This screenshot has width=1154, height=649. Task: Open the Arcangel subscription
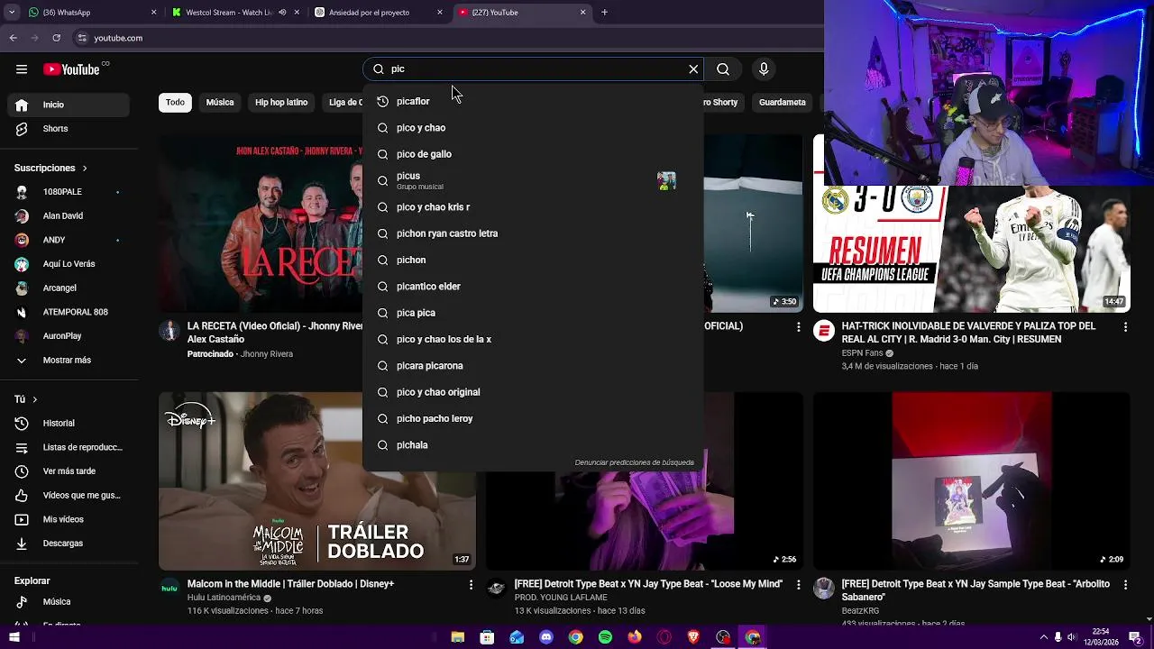(69, 288)
